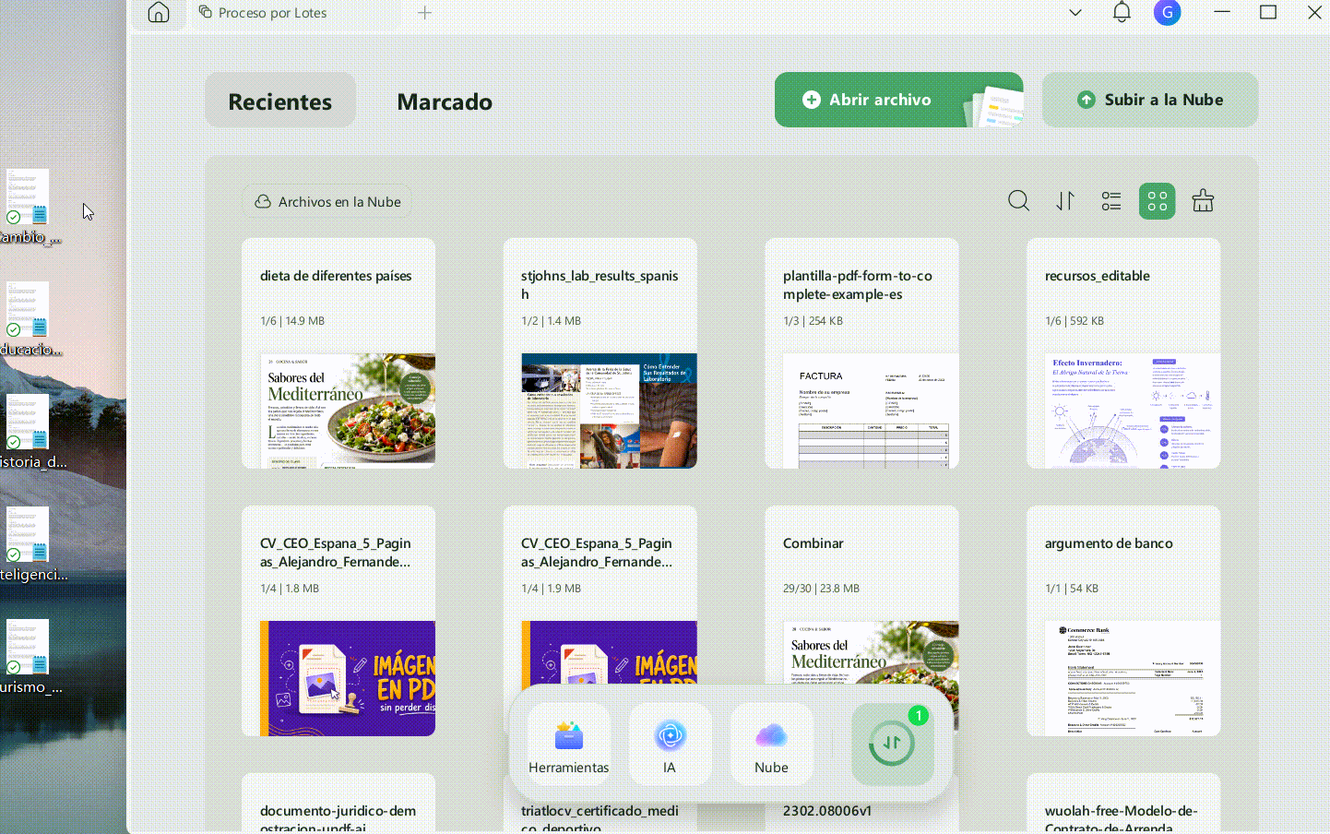1330x834 pixels.
Task: Click the Abrir archivo button
Action: pos(899,100)
